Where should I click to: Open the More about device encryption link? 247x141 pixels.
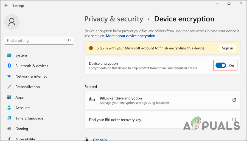click(131, 36)
